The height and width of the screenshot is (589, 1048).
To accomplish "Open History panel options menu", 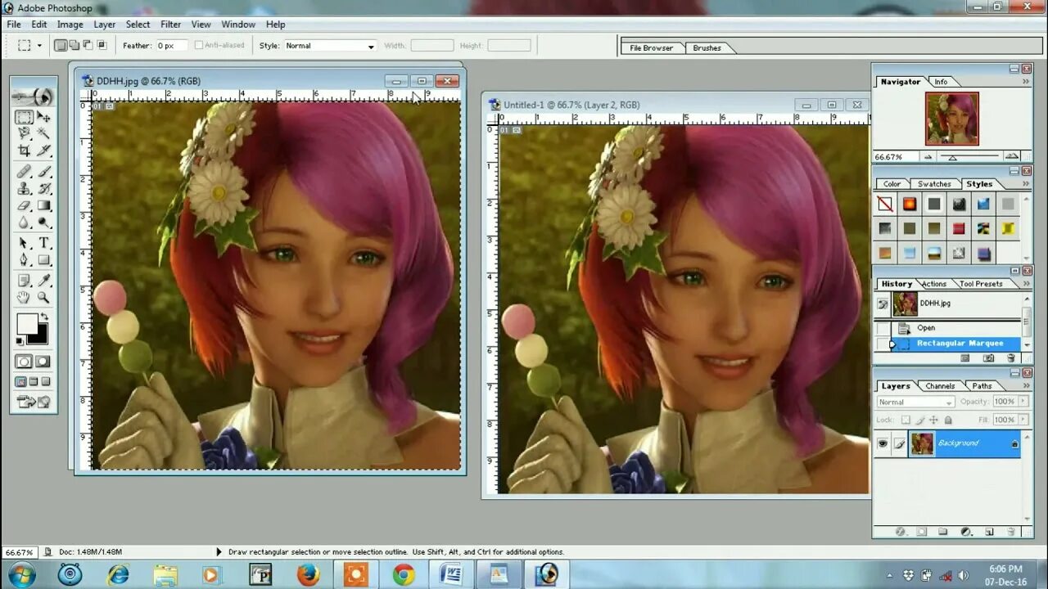I will tap(1026, 284).
